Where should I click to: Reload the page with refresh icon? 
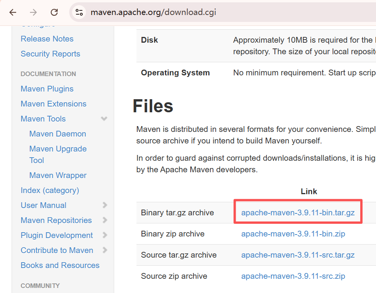pos(54,12)
